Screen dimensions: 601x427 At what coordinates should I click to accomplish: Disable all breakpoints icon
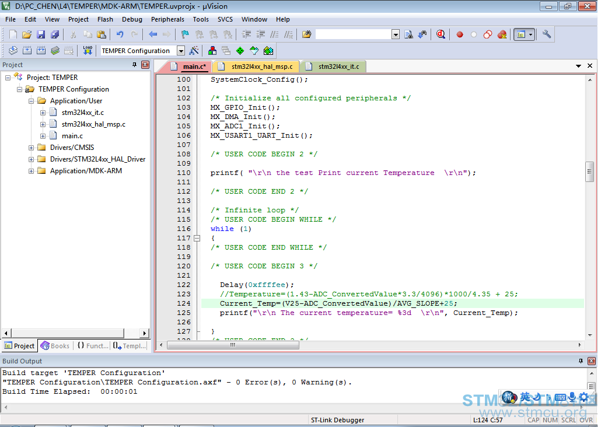(488, 34)
